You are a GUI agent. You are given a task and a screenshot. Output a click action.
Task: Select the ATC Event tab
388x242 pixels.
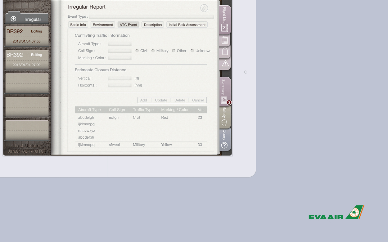129,25
